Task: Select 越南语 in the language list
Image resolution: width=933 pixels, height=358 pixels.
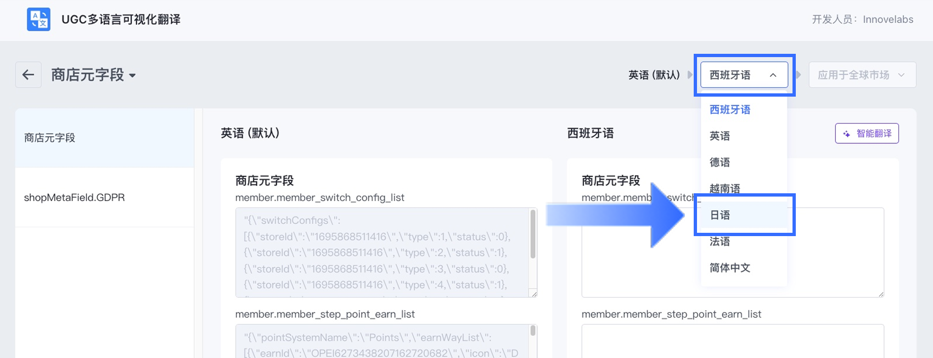Action: tap(744, 188)
